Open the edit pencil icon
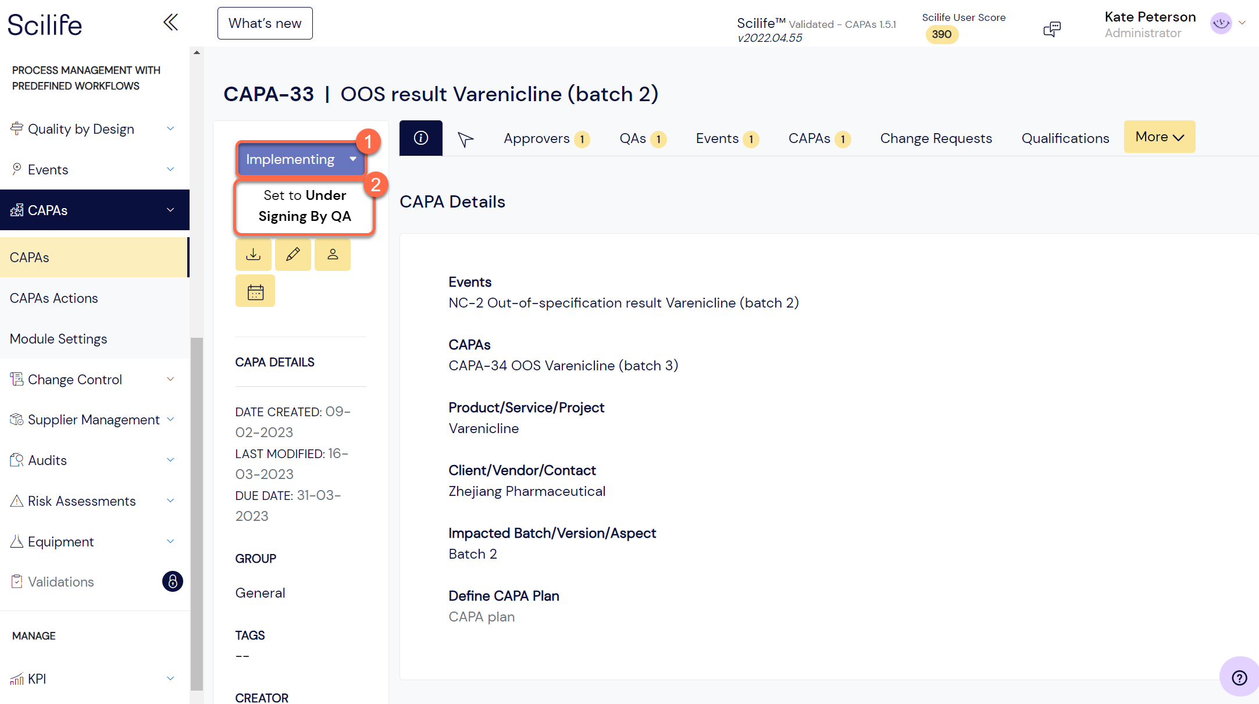 pyautogui.click(x=293, y=255)
